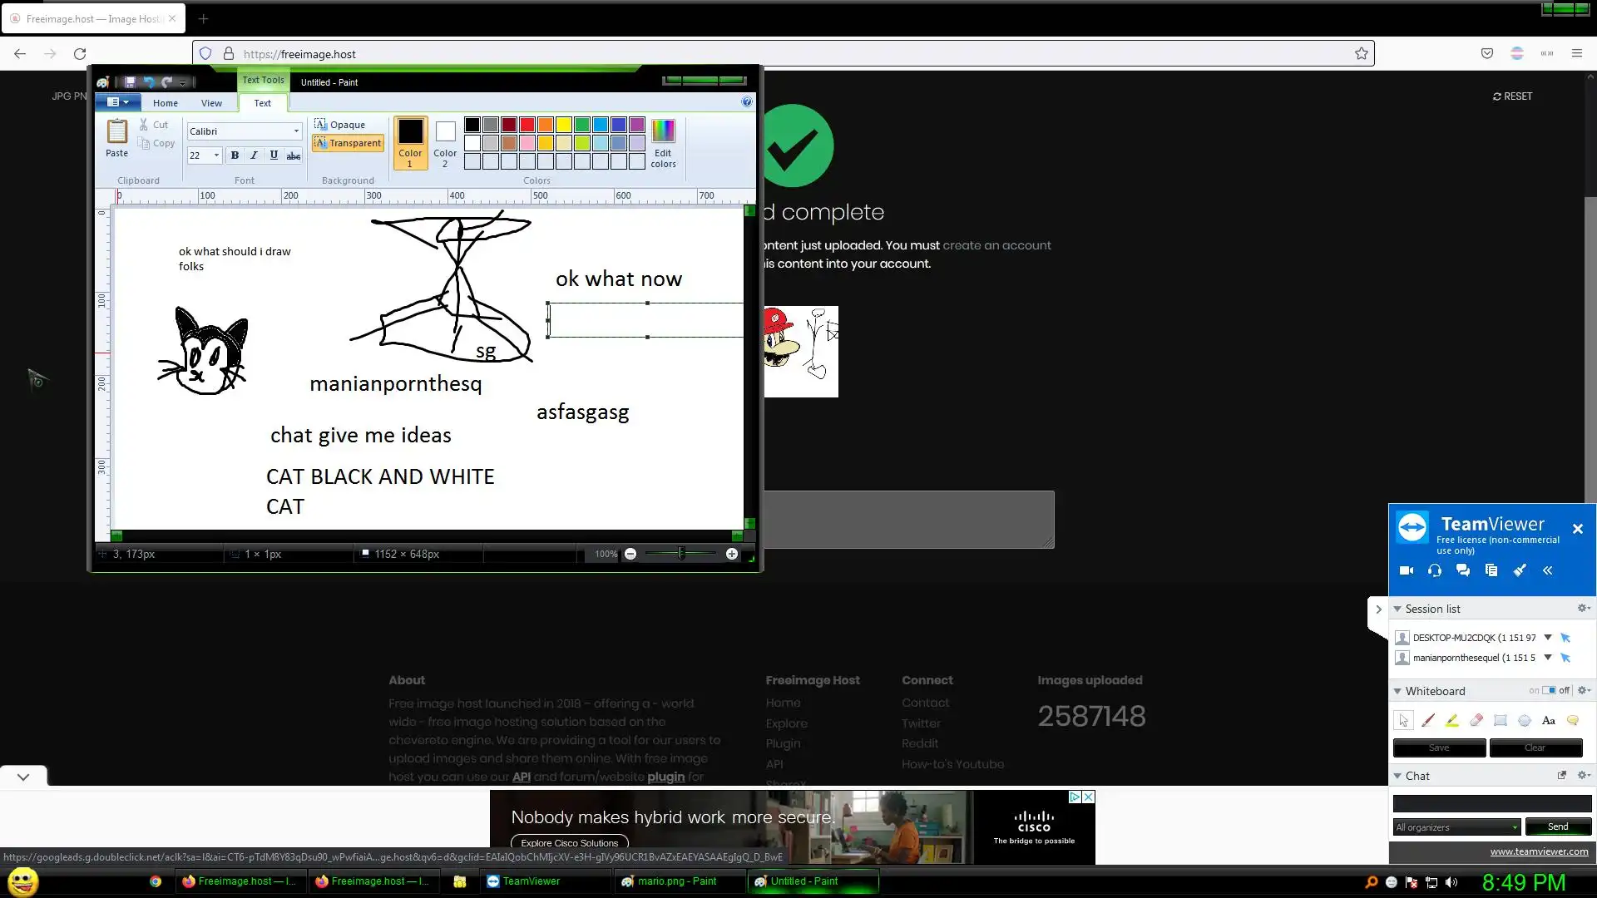Pick the red color swatch
1597x898 pixels.
pyautogui.click(x=527, y=125)
